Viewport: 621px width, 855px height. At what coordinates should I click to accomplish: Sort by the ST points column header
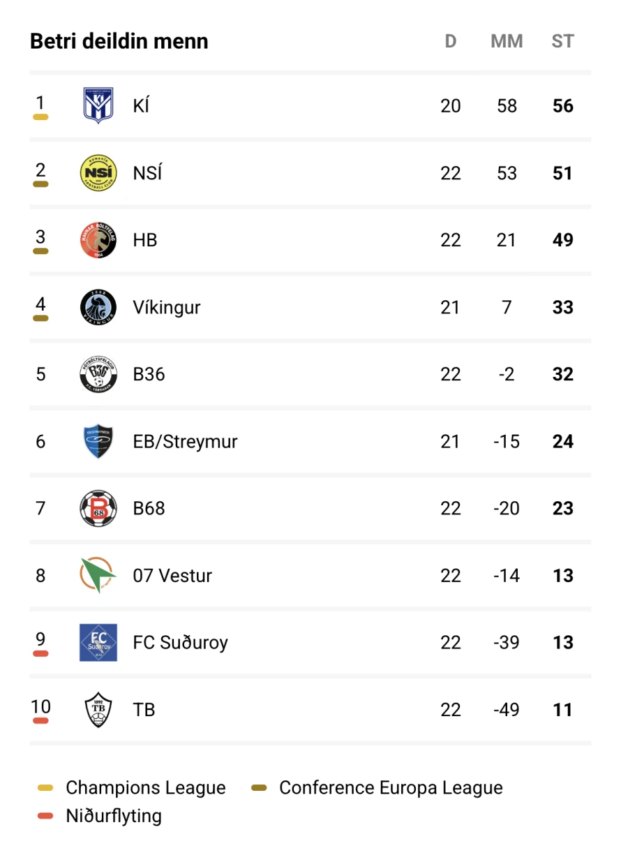tap(563, 41)
